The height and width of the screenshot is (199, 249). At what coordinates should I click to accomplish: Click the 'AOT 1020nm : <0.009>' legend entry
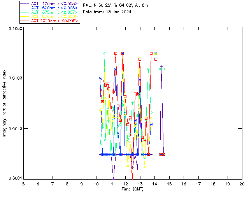(x=49, y=21)
